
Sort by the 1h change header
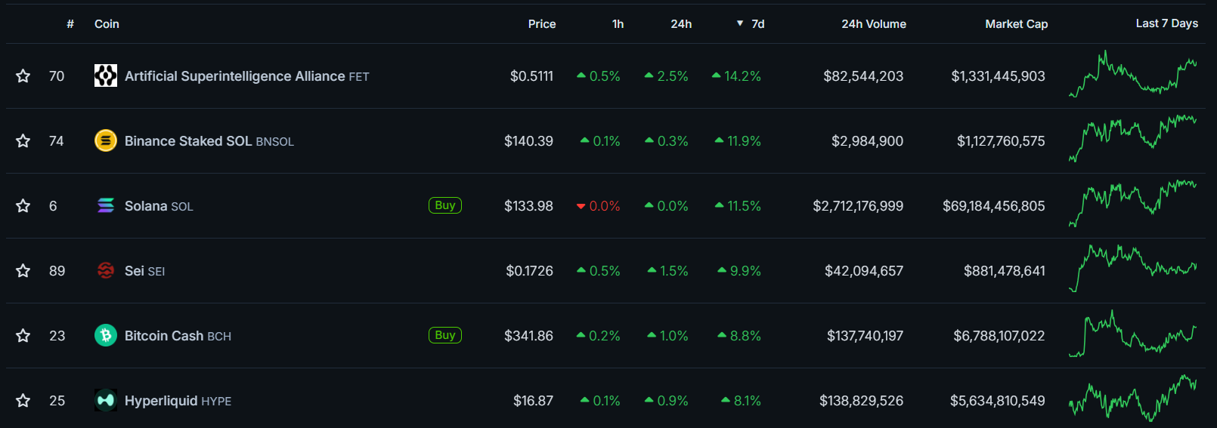(x=618, y=24)
